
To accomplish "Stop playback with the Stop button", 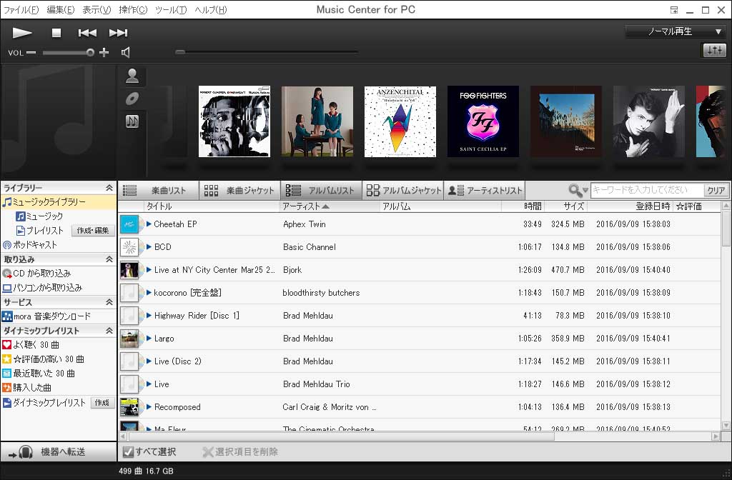I will (x=56, y=33).
